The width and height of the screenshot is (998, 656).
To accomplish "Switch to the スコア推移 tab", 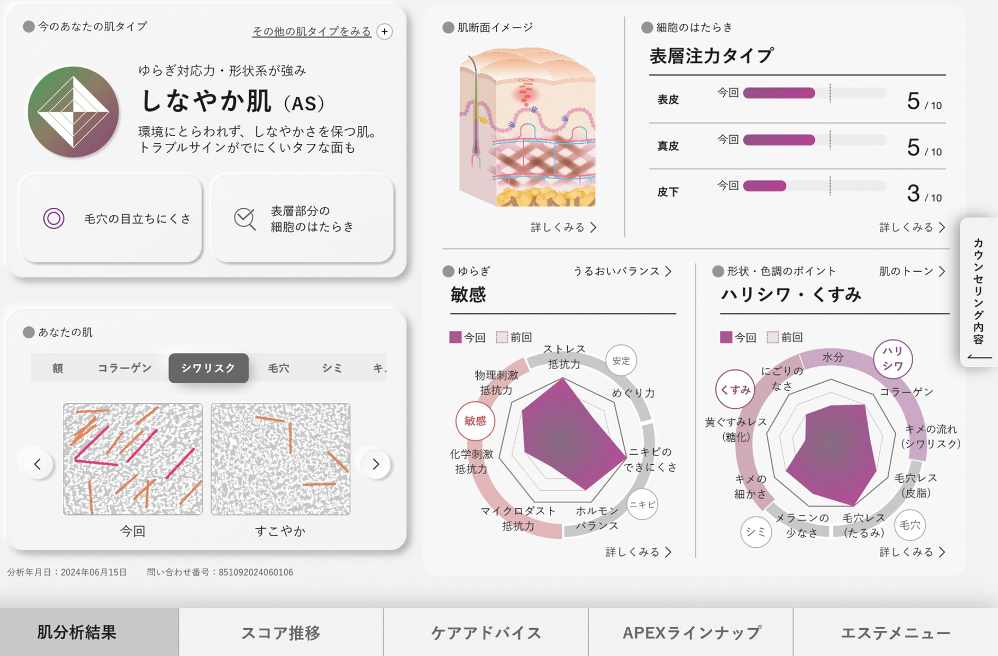I will click(281, 632).
